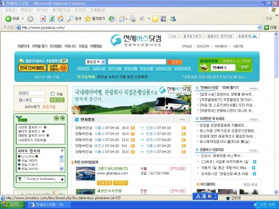This screenshot has width=279, height=209.
Task: Click the 차량안내 navigation link
Action: [x=23, y=46]
